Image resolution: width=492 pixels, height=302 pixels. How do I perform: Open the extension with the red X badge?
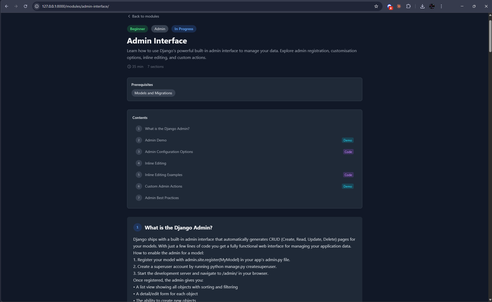pos(390,7)
